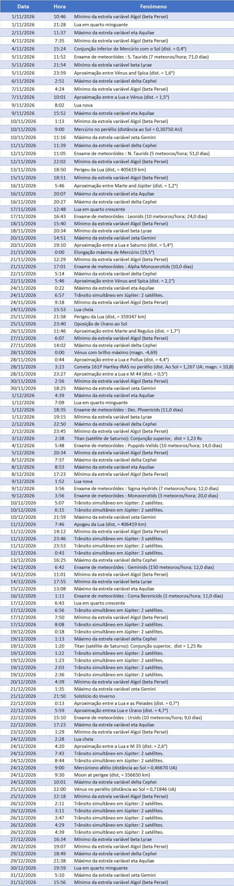Select the Conjunção inferior de Mercúrio cell
This screenshot has height=886, width=234.
point(130,49)
